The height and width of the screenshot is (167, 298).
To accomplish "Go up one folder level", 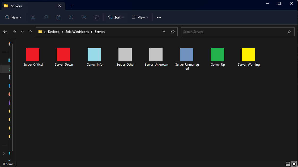I will 30,32.
